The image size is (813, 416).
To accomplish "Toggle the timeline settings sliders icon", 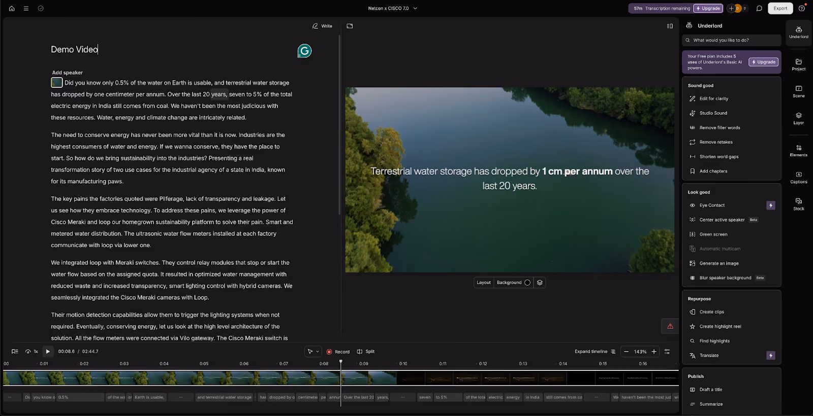I will point(667,352).
